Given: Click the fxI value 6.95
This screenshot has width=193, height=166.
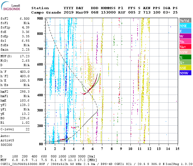Looking at the screenshot, I should pyautogui.click(x=26, y=41).
